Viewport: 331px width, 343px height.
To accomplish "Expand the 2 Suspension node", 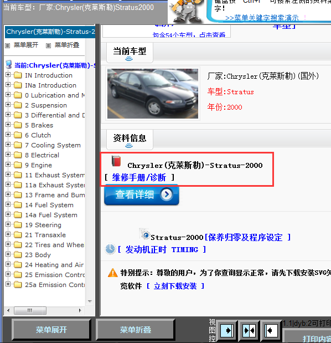I will [x=8, y=104].
